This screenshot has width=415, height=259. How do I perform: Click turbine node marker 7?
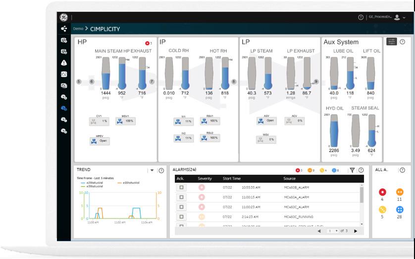pyautogui.click(x=152, y=82)
